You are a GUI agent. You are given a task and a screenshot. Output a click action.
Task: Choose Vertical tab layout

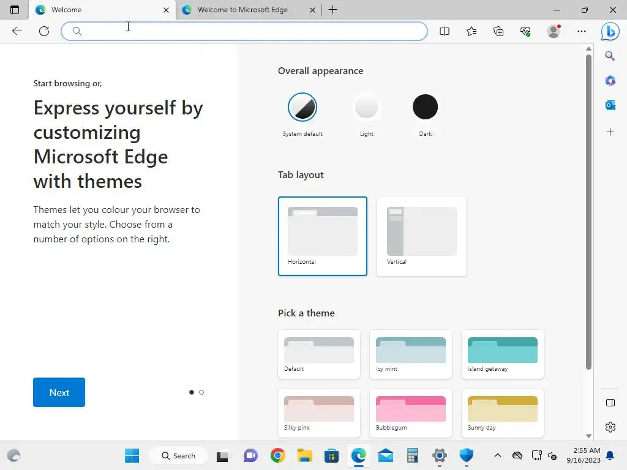421,236
